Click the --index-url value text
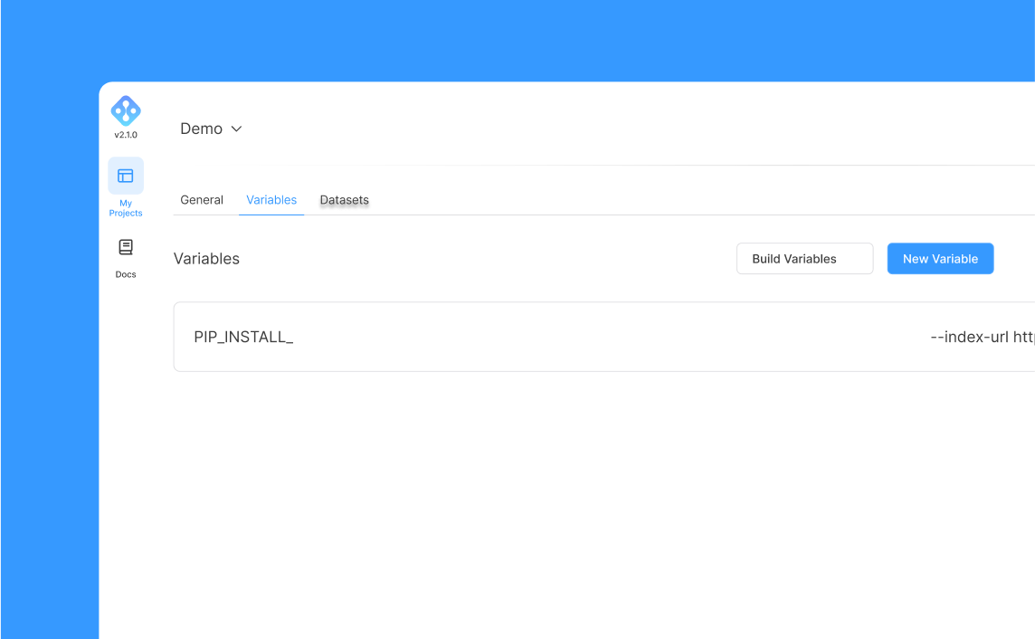The height and width of the screenshot is (639, 1035). click(983, 338)
